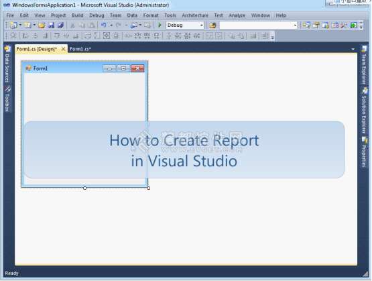
Task: Close the Form1.cs [Design] tab
Action: pyautogui.click(x=63, y=49)
